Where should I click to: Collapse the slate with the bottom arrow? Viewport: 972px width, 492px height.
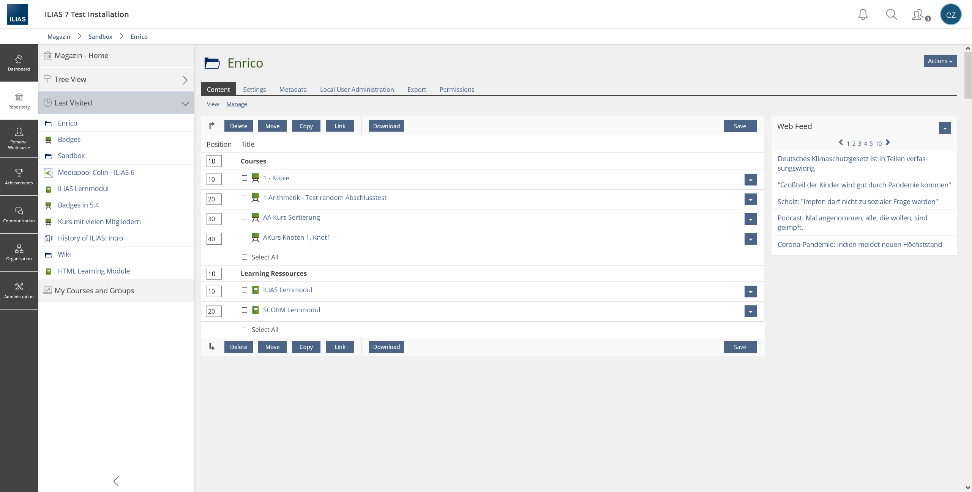tap(116, 481)
